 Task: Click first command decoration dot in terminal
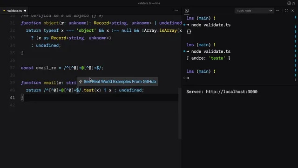point(184,25)
